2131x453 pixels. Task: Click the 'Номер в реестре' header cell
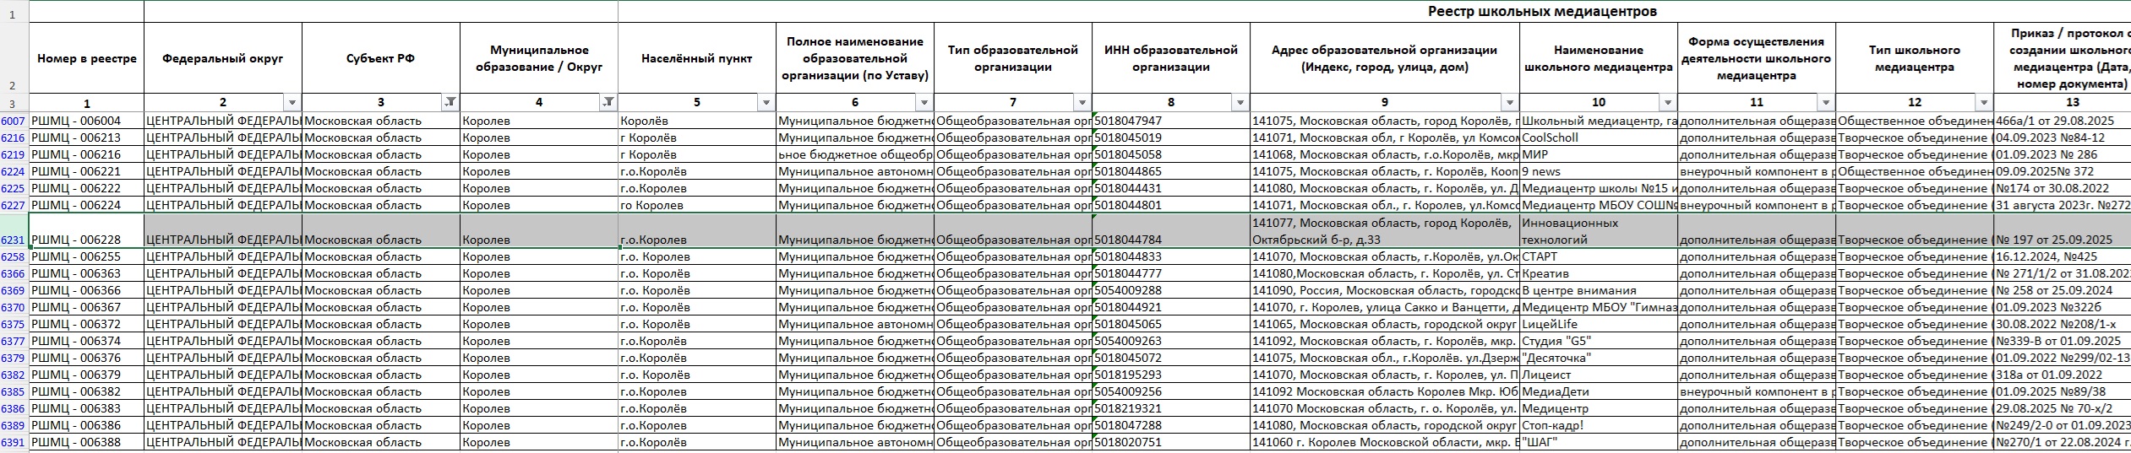(x=86, y=58)
